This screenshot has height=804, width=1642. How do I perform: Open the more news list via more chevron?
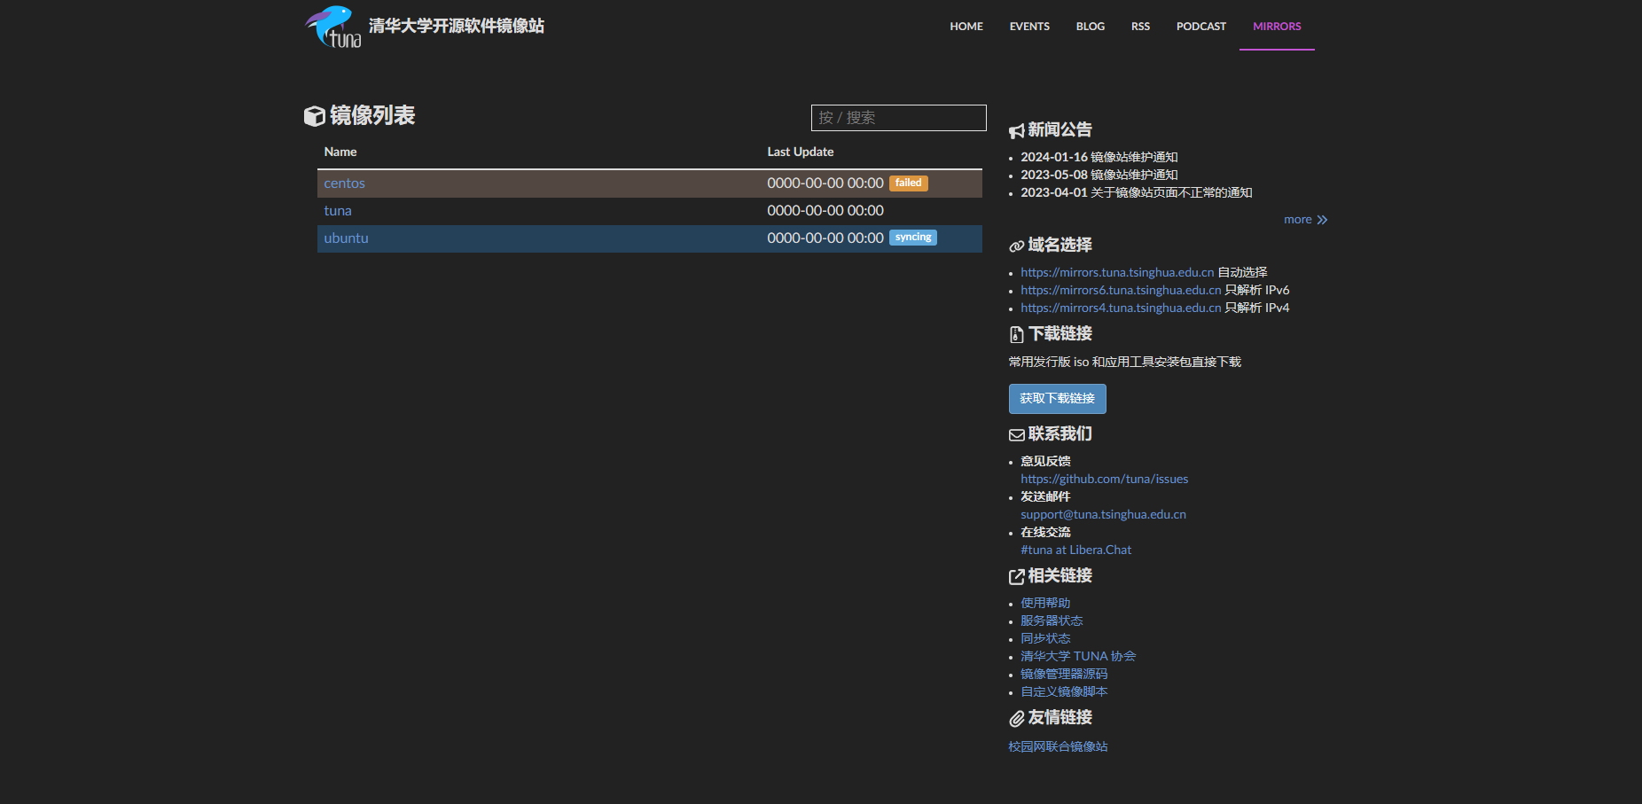coord(1304,219)
